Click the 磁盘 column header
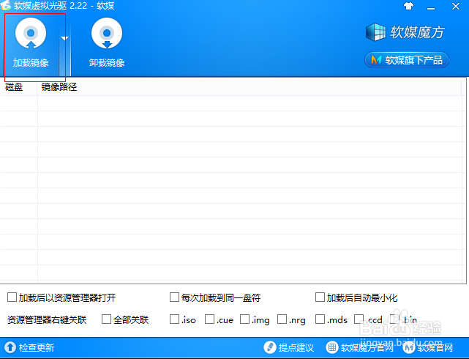 coord(14,87)
